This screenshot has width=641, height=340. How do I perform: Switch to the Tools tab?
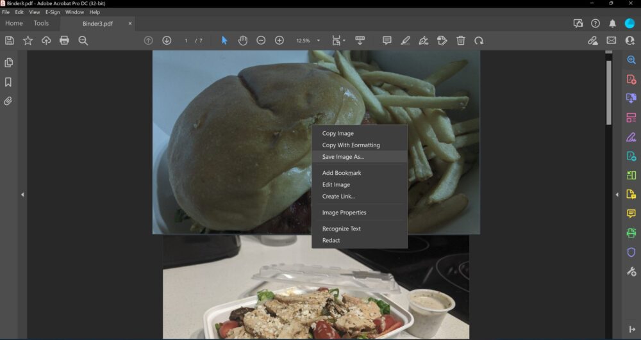tap(41, 23)
